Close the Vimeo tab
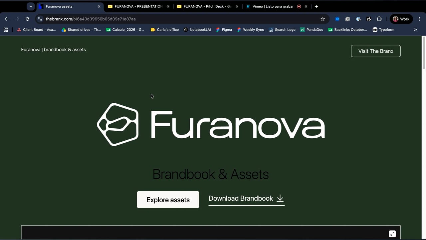 point(306,6)
